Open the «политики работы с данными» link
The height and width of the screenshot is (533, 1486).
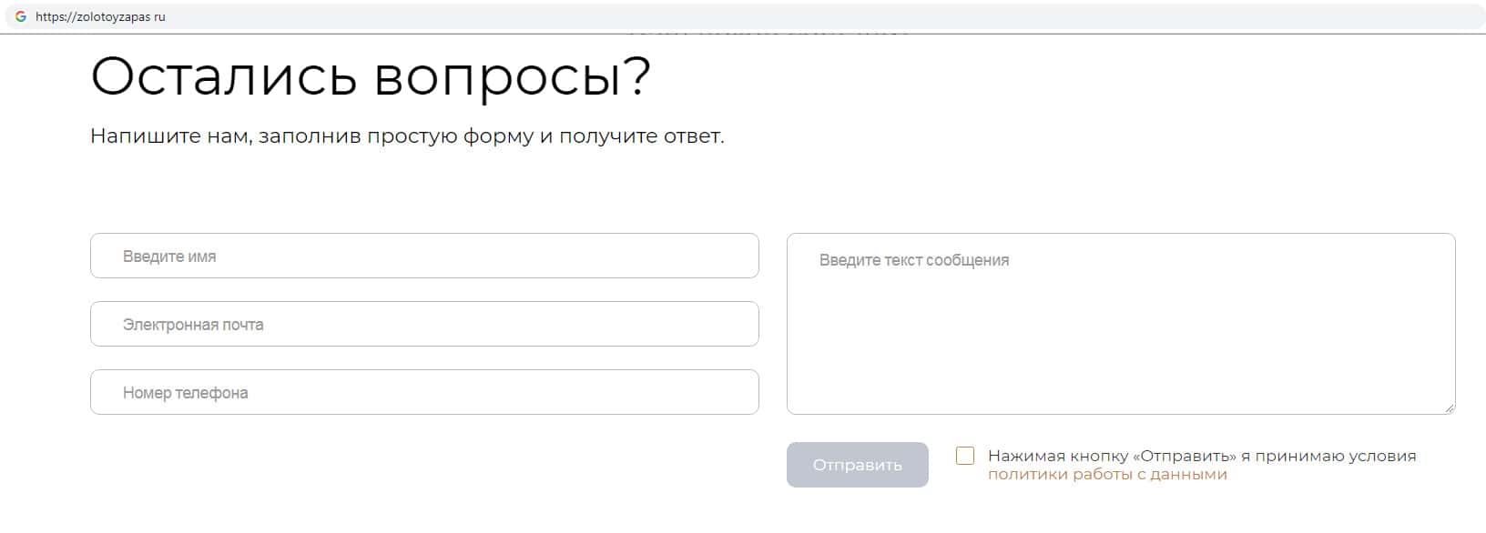point(1107,475)
